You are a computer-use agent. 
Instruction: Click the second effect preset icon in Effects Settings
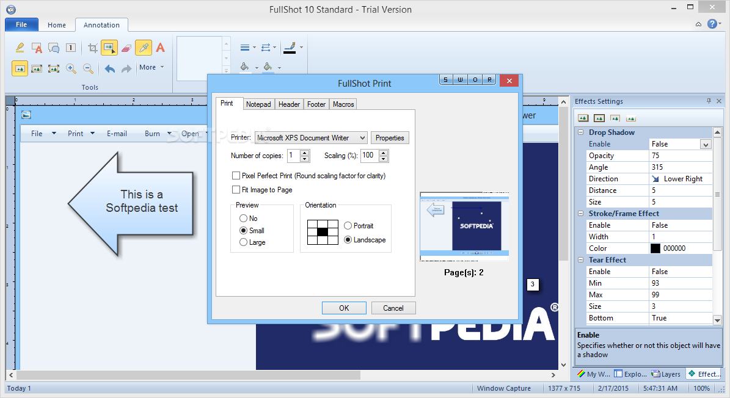[599, 118]
